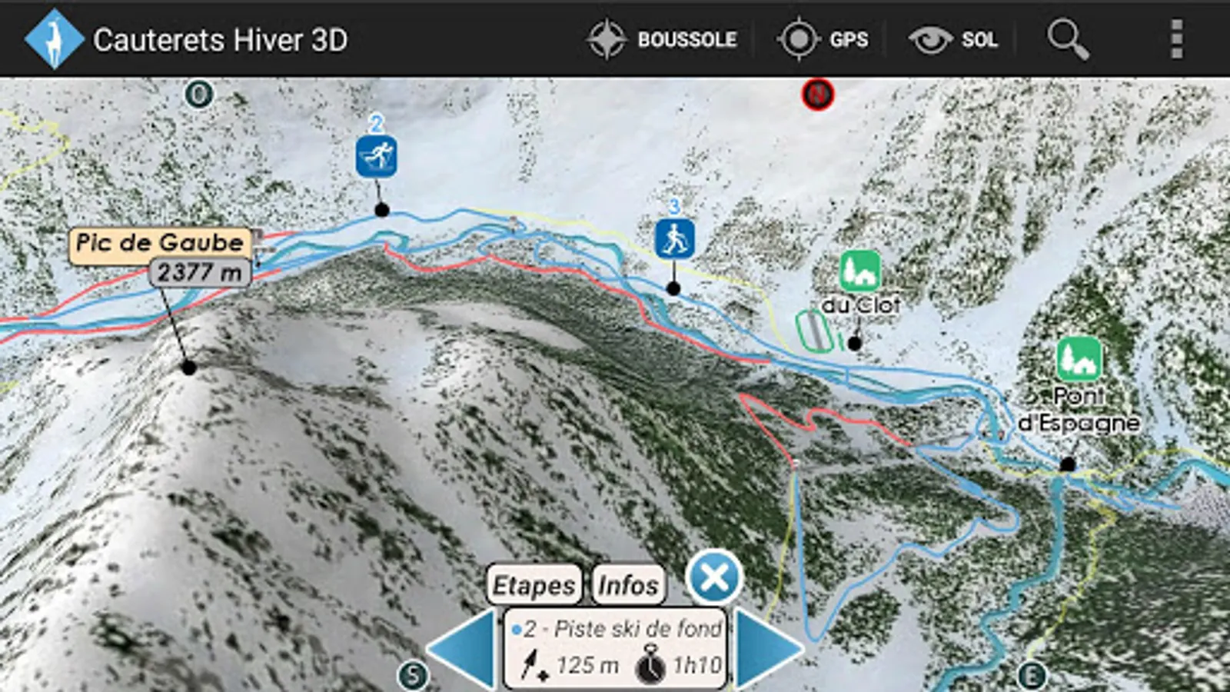This screenshot has height=692, width=1230.
Task: Click the West compass marker
Action: pyautogui.click(x=199, y=95)
